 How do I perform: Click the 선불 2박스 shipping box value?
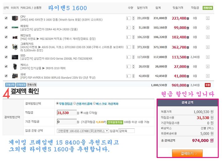(207, 128)
